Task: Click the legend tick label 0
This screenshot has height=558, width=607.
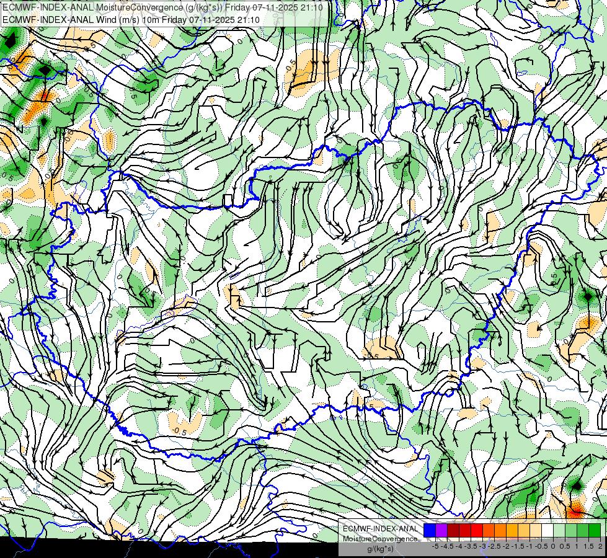Action: click(553, 546)
